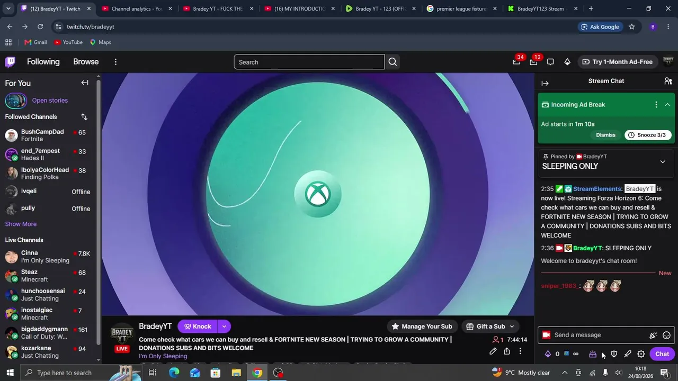Click the search magnifier button
Viewport: 678px width, 381px height.
point(392,62)
